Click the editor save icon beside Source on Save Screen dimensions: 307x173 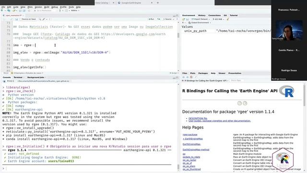tap(17, 19)
